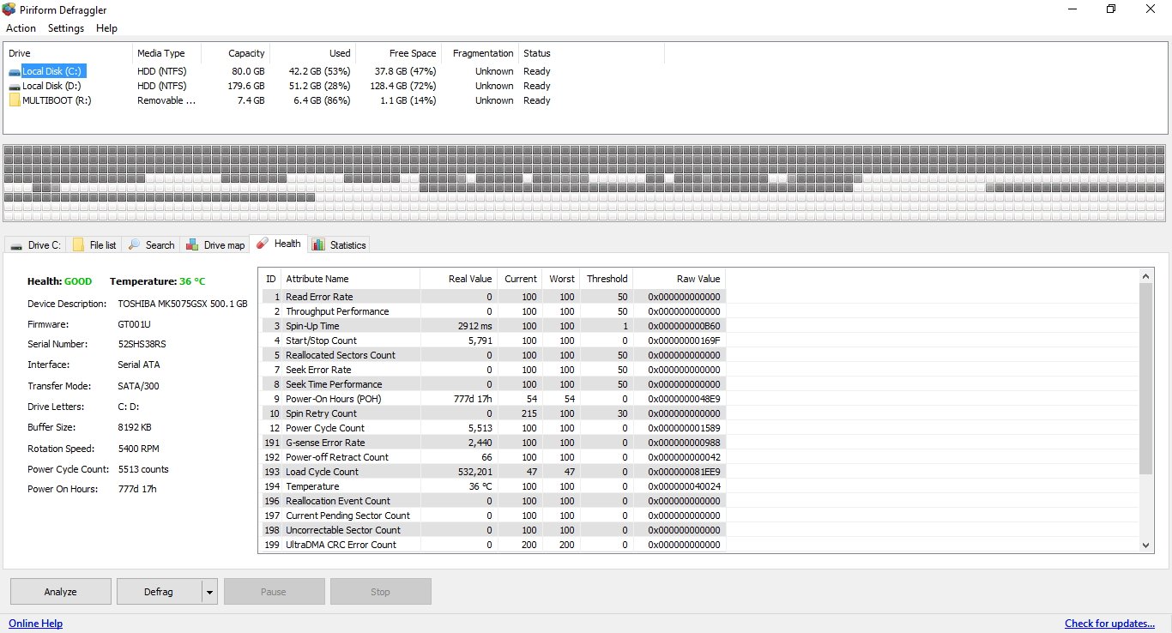This screenshot has width=1172, height=633.
Task: Sort by the Free Space column header
Action: tap(399, 53)
